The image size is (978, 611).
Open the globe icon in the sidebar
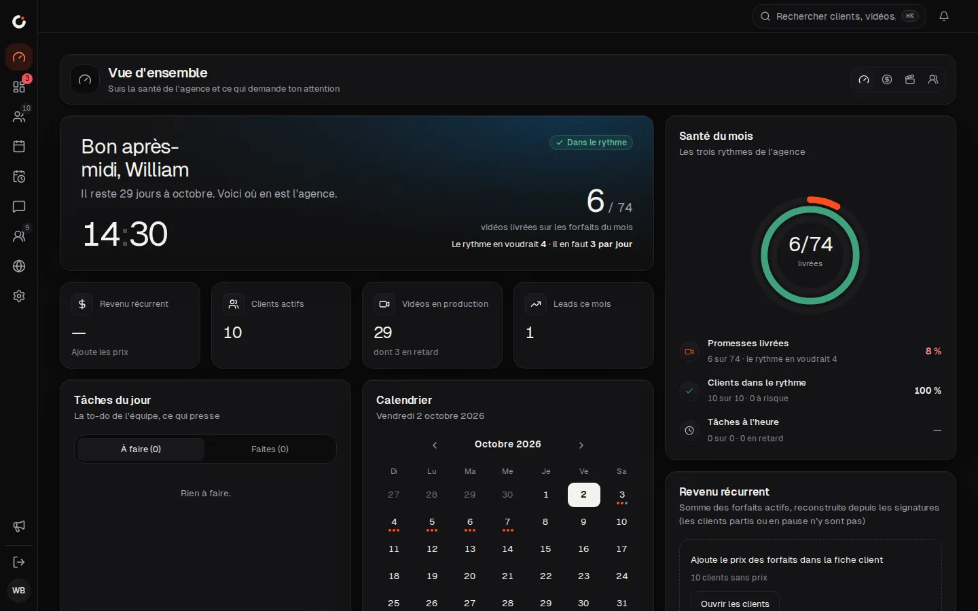click(19, 266)
